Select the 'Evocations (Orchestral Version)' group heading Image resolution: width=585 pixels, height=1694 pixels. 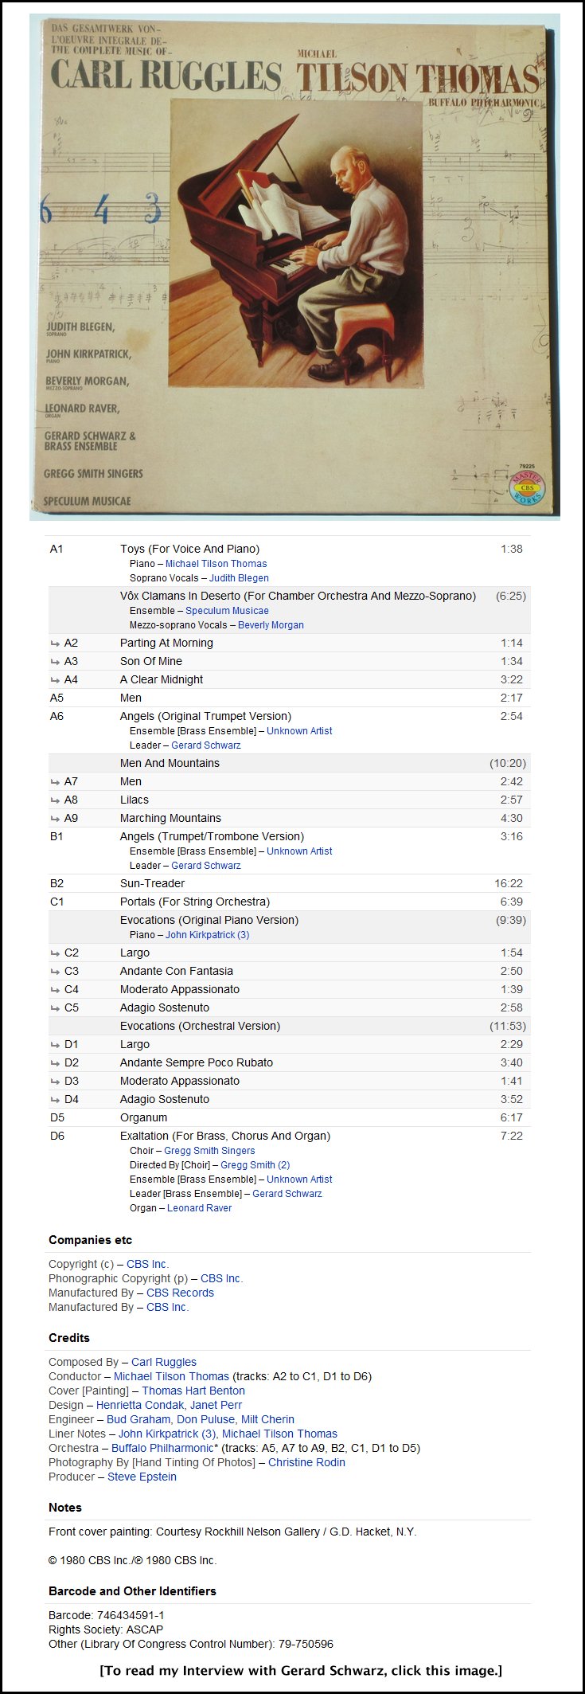pos(200,1026)
